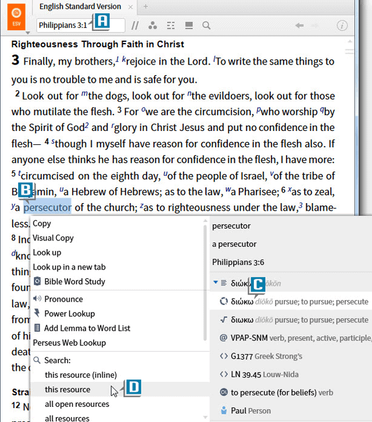372x422 pixels.
Task: Open the resource information icon
Action: (x=342, y=26)
